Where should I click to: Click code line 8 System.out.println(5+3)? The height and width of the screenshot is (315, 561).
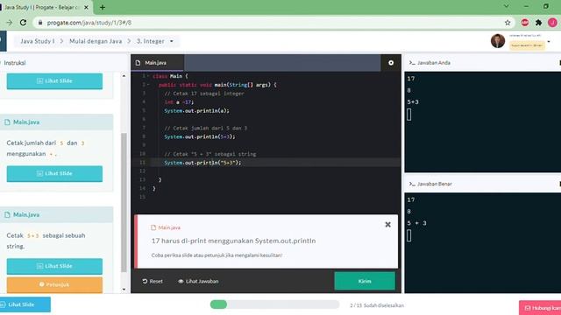(x=200, y=136)
